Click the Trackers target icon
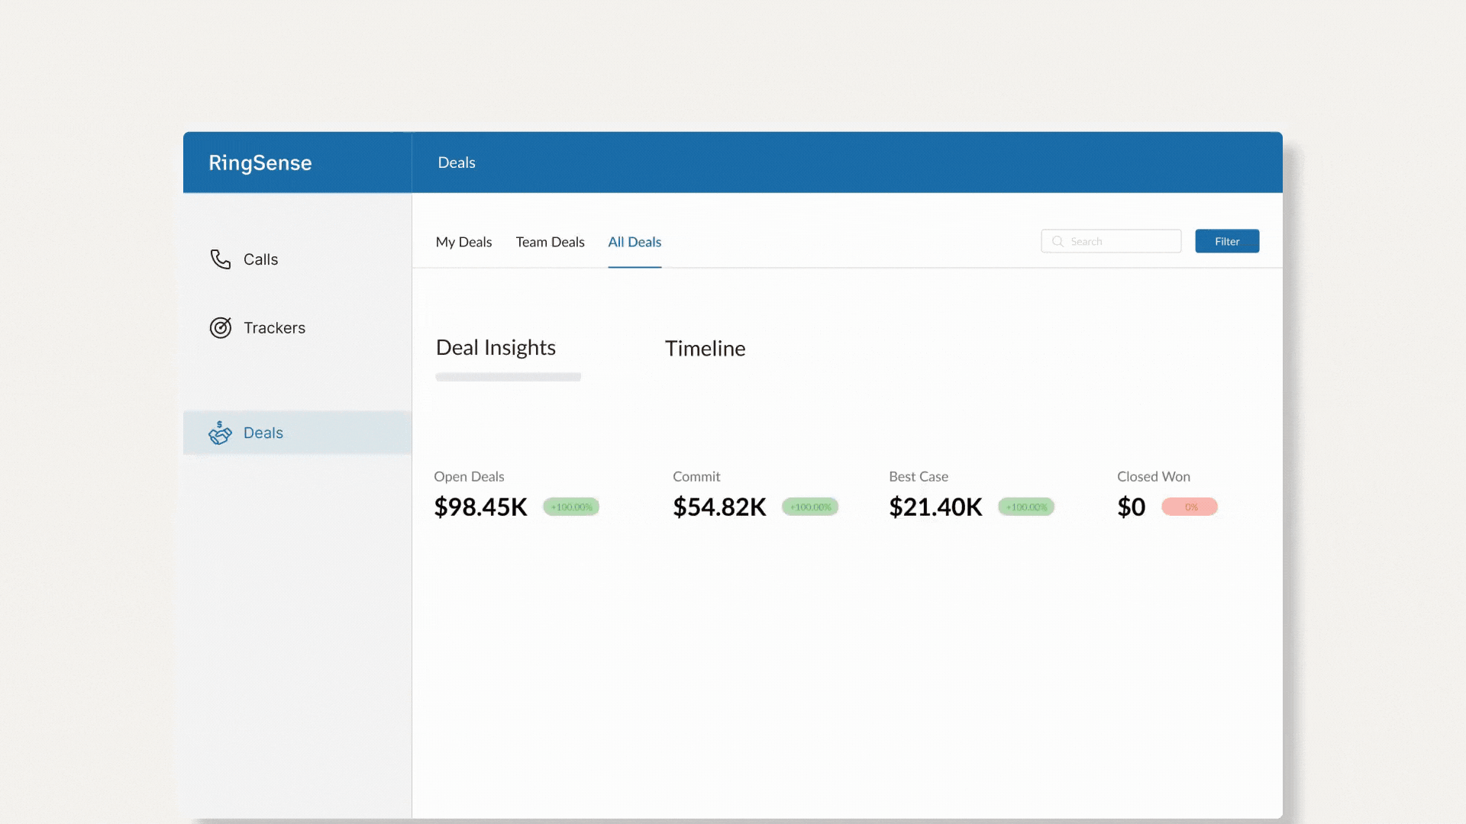The height and width of the screenshot is (824, 1466). (220, 328)
